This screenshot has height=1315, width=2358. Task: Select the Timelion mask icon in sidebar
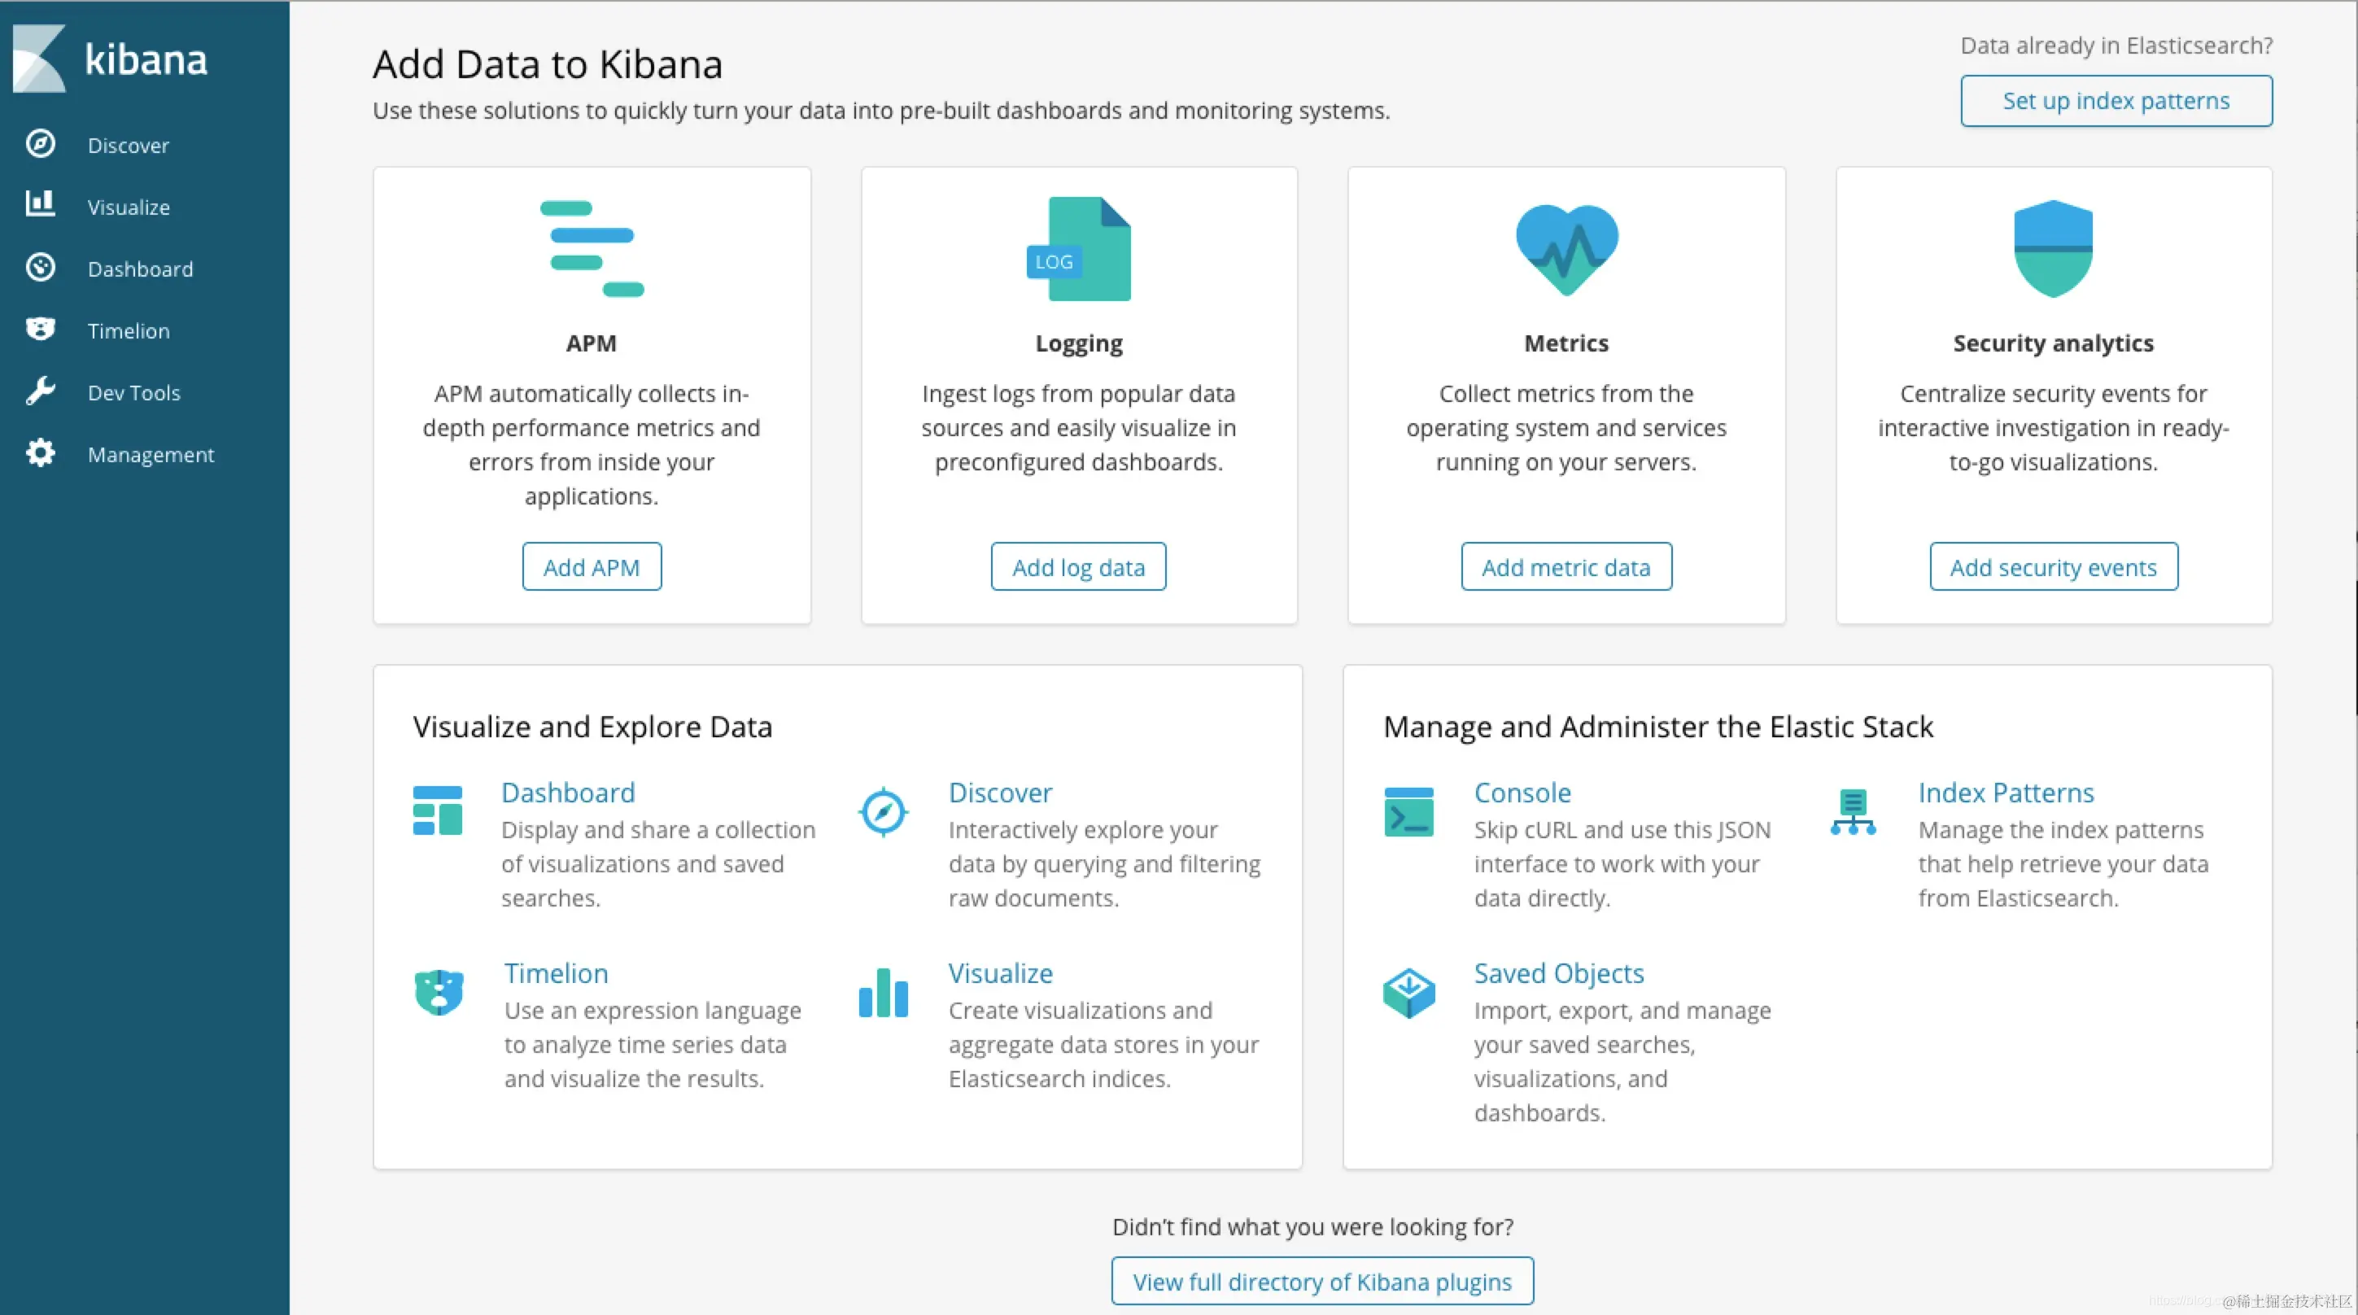pyautogui.click(x=41, y=329)
